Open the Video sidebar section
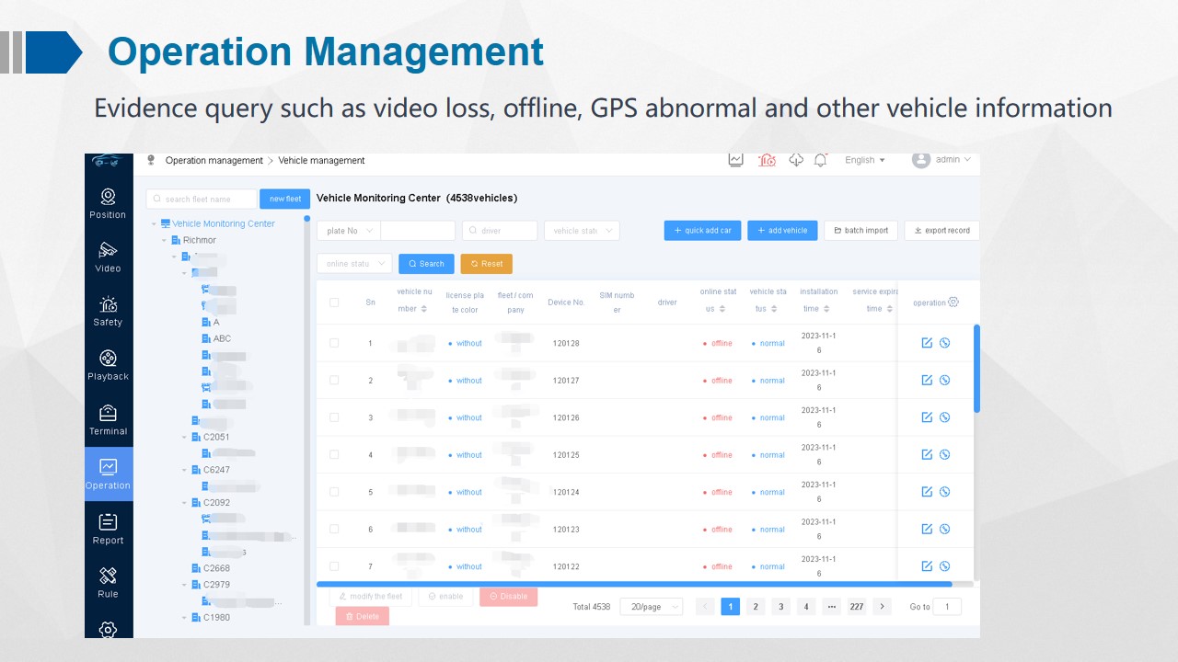Image resolution: width=1178 pixels, height=662 pixels. [x=108, y=257]
